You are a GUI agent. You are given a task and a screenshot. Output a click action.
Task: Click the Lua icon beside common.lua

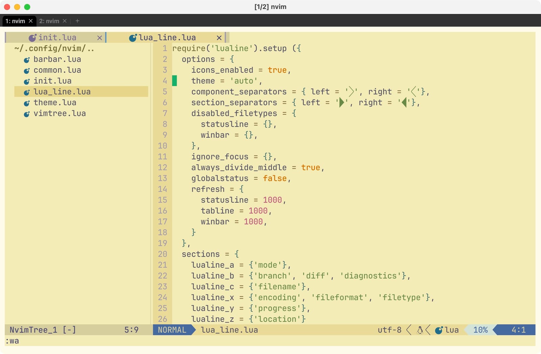(x=27, y=70)
